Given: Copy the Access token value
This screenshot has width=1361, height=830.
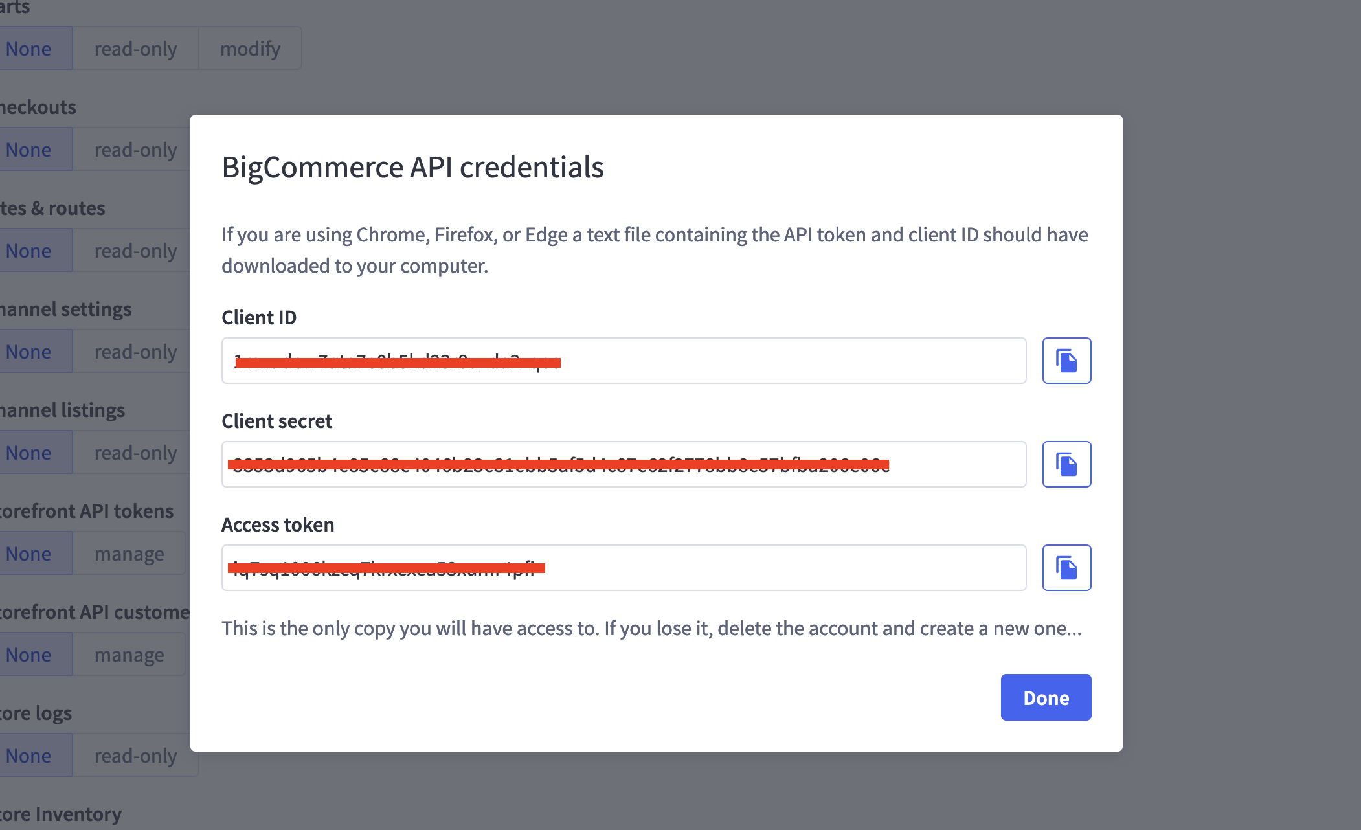Looking at the screenshot, I should [1066, 568].
